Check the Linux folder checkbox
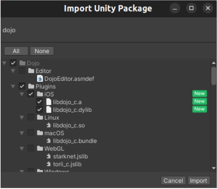Viewport: 217px width, 189px height. [31, 118]
